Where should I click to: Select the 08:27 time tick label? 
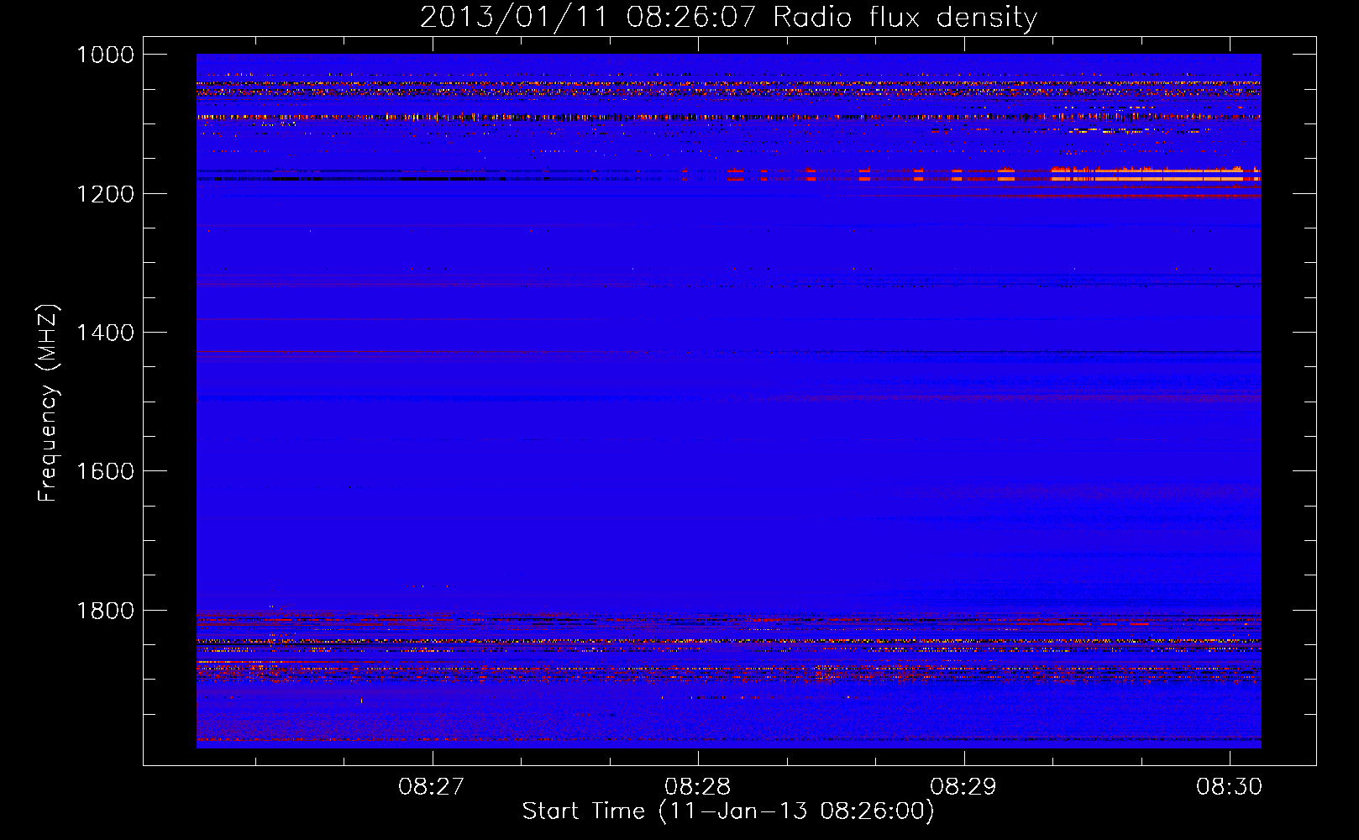click(432, 787)
